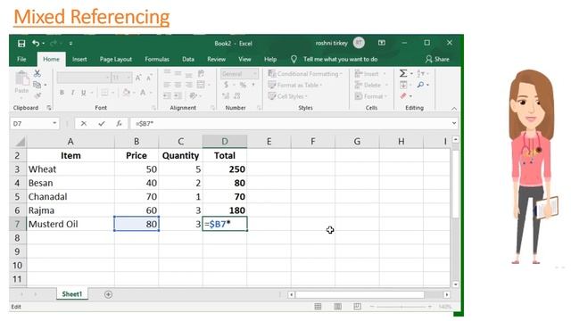Viewport: 571px width, 321px height.
Task: Click the Delete cells button
Action: point(370,86)
